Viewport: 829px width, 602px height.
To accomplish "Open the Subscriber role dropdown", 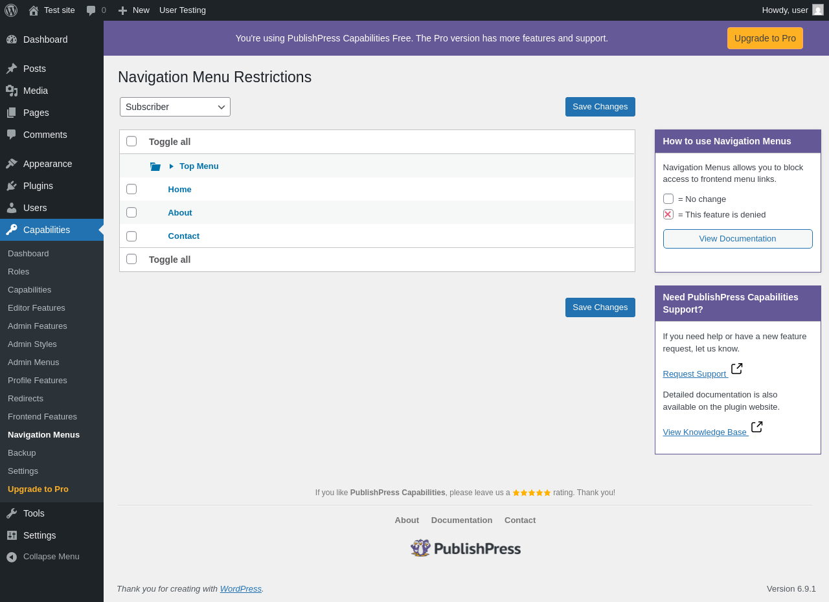I will (x=175, y=107).
